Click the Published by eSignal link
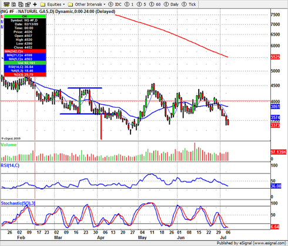Screen dimensions: 288x246 251,243
